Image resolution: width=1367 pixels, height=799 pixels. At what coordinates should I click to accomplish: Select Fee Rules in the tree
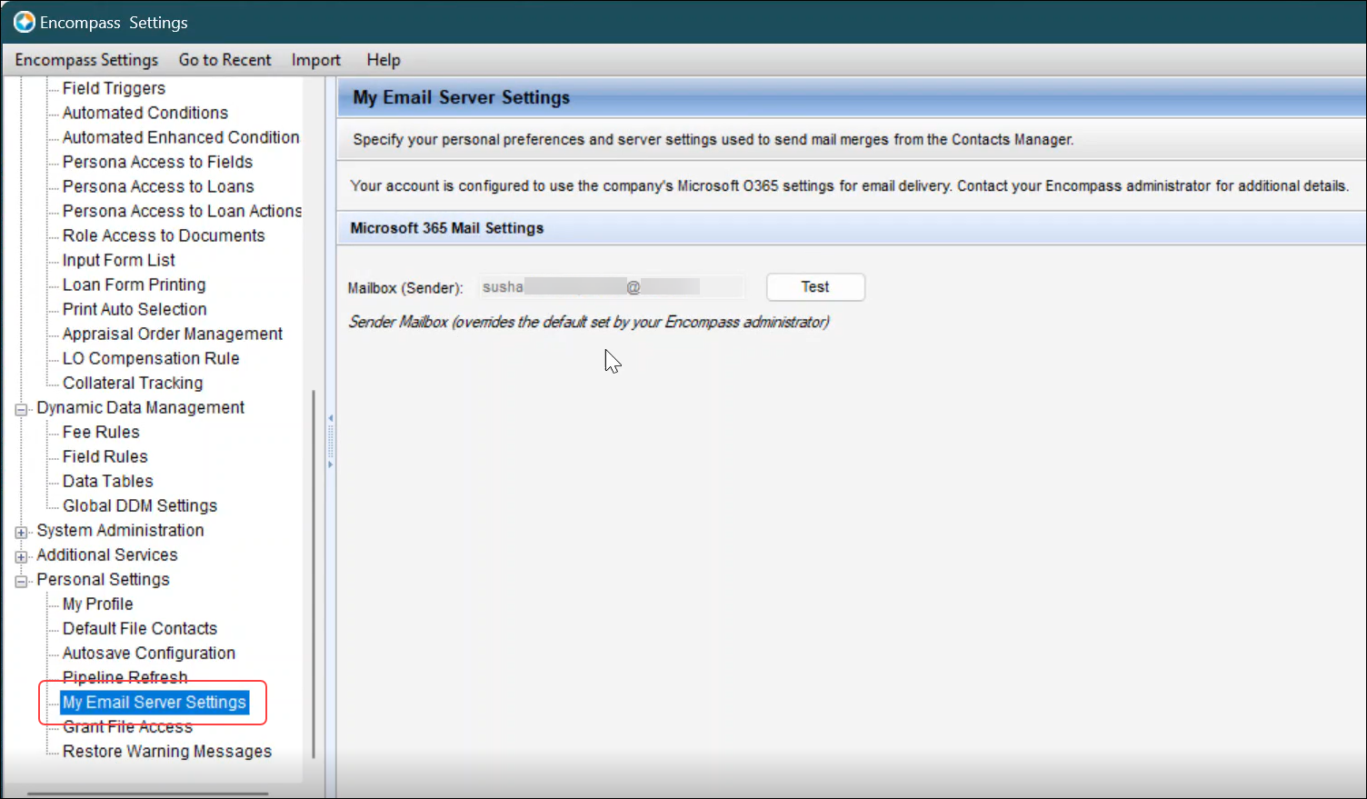(x=101, y=433)
